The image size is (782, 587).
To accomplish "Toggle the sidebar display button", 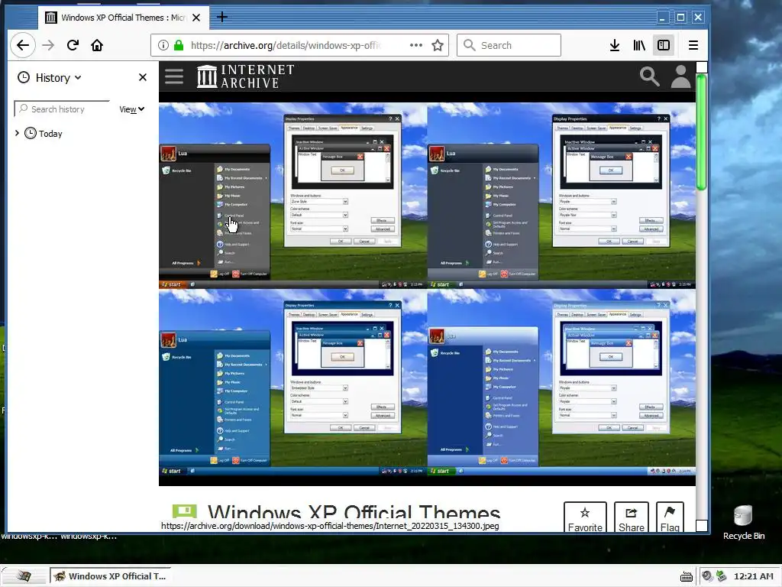I will click(664, 45).
